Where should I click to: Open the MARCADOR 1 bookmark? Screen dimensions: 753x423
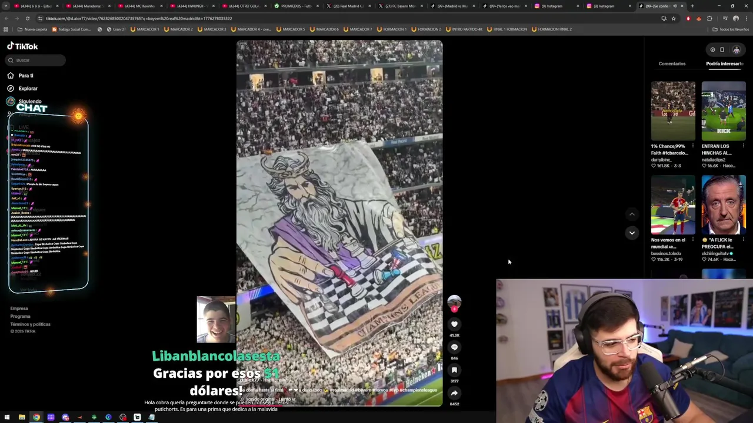145,29
